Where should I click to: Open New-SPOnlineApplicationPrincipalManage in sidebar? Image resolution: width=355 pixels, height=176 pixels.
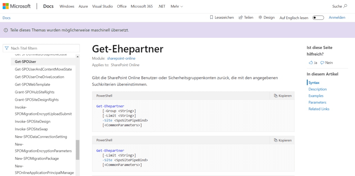(44, 169)
